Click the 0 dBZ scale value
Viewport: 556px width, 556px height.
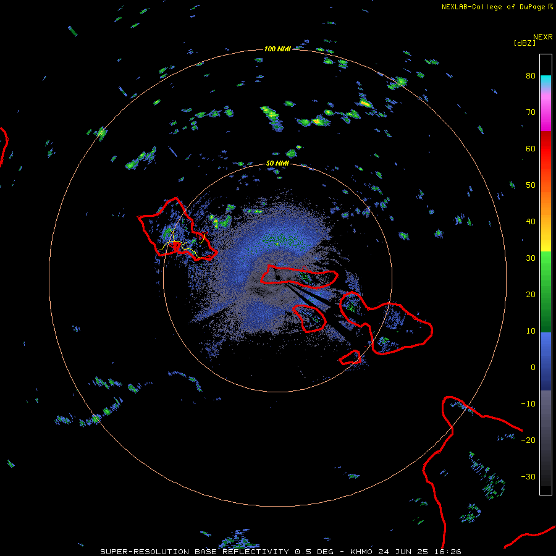[x=533, y=368]
